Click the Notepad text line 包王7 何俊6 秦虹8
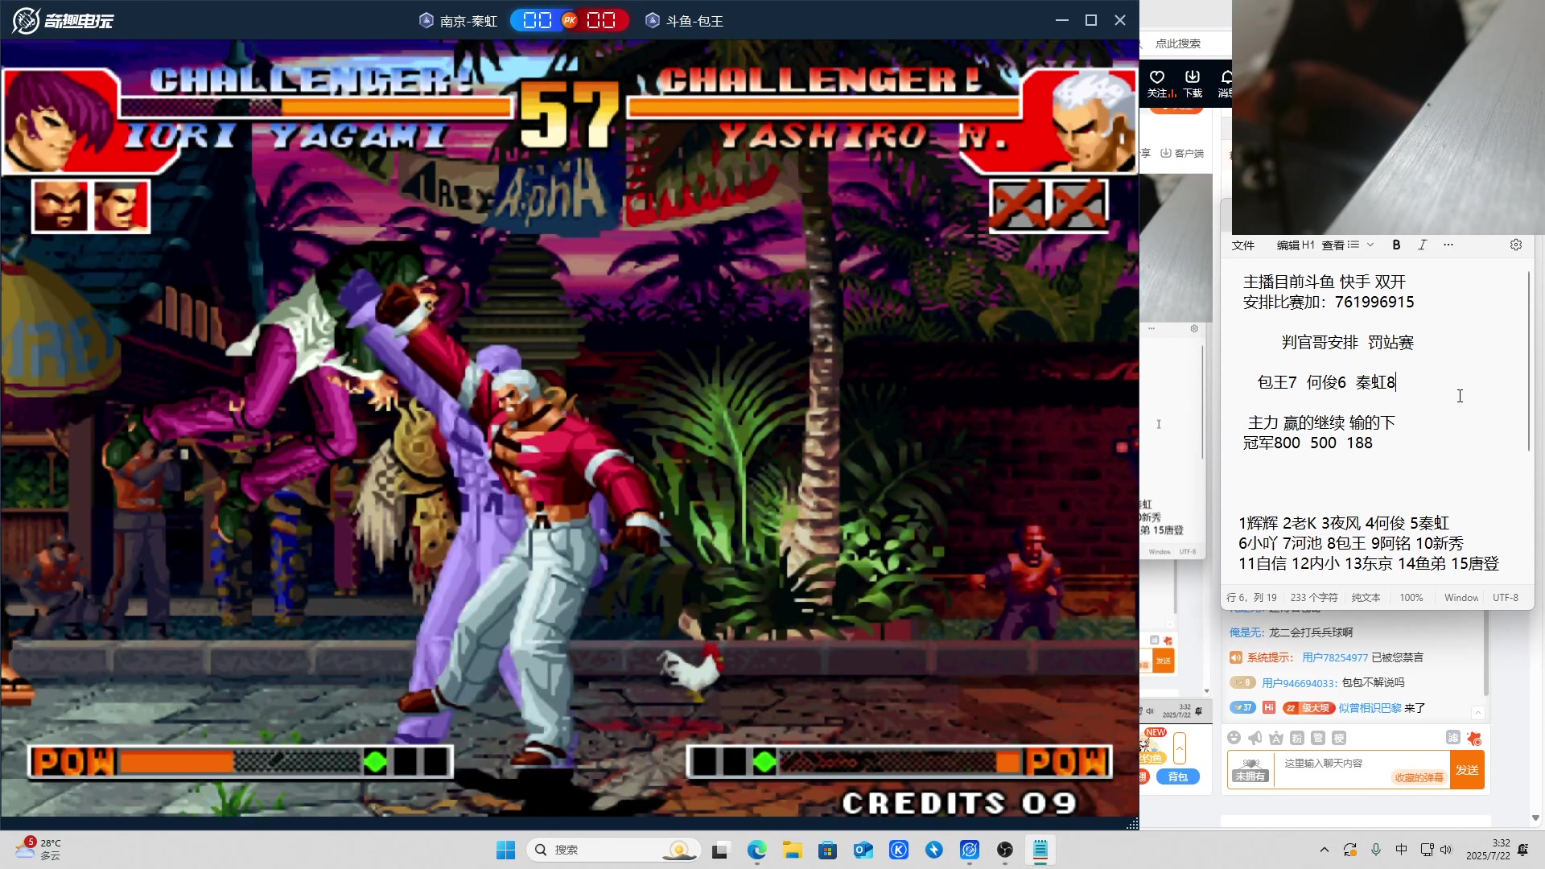The height and width of the screenshot is (869, 1545). pyautogui.click(x=1326, y=382)
